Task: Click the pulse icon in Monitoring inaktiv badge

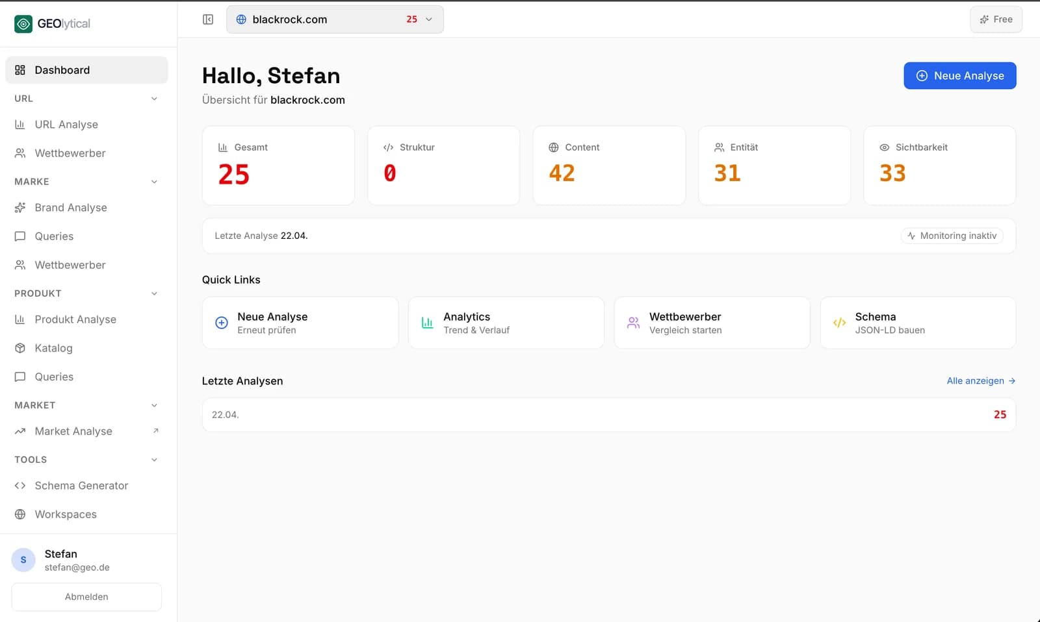Action: (911, 236)
